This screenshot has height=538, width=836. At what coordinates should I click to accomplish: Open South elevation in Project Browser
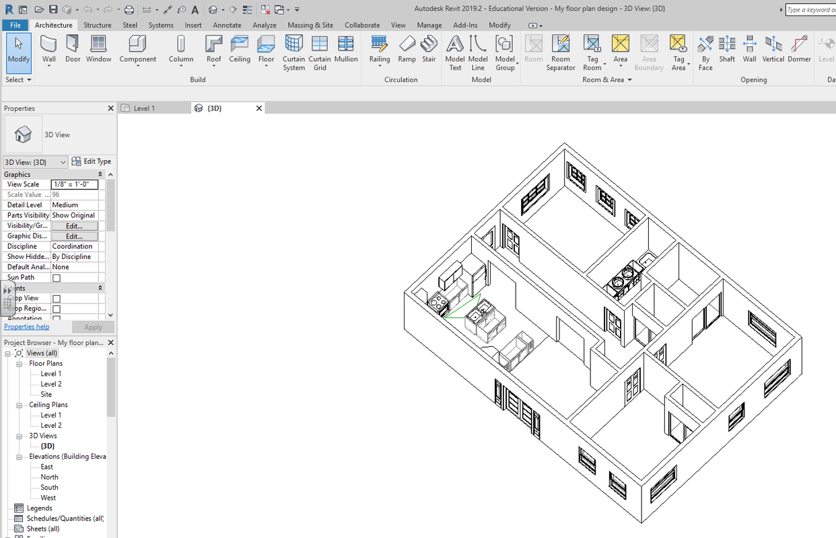49,488
